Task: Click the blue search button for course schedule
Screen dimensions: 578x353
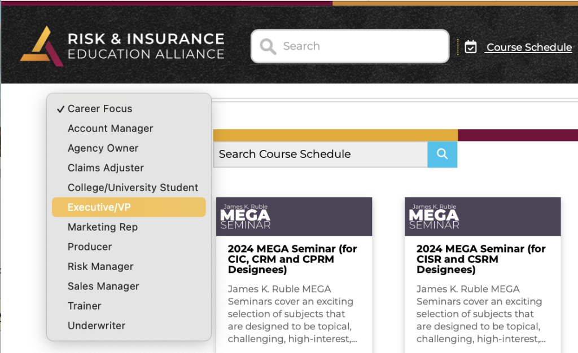Action: [x=443, y=155]
